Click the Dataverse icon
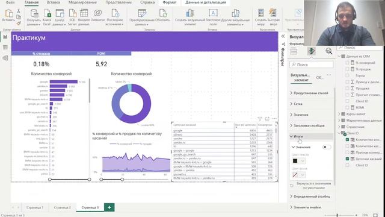385x217 pixels. (x=97, y=13)
